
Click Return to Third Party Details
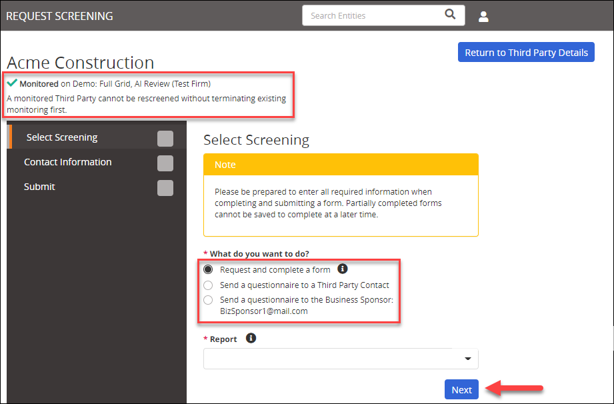[526, 52]
